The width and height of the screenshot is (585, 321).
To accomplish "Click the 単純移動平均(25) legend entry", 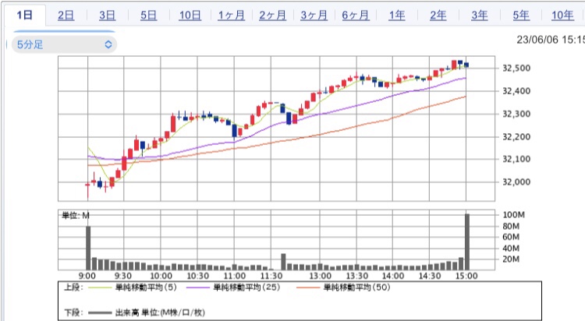I will pos(246,287).
